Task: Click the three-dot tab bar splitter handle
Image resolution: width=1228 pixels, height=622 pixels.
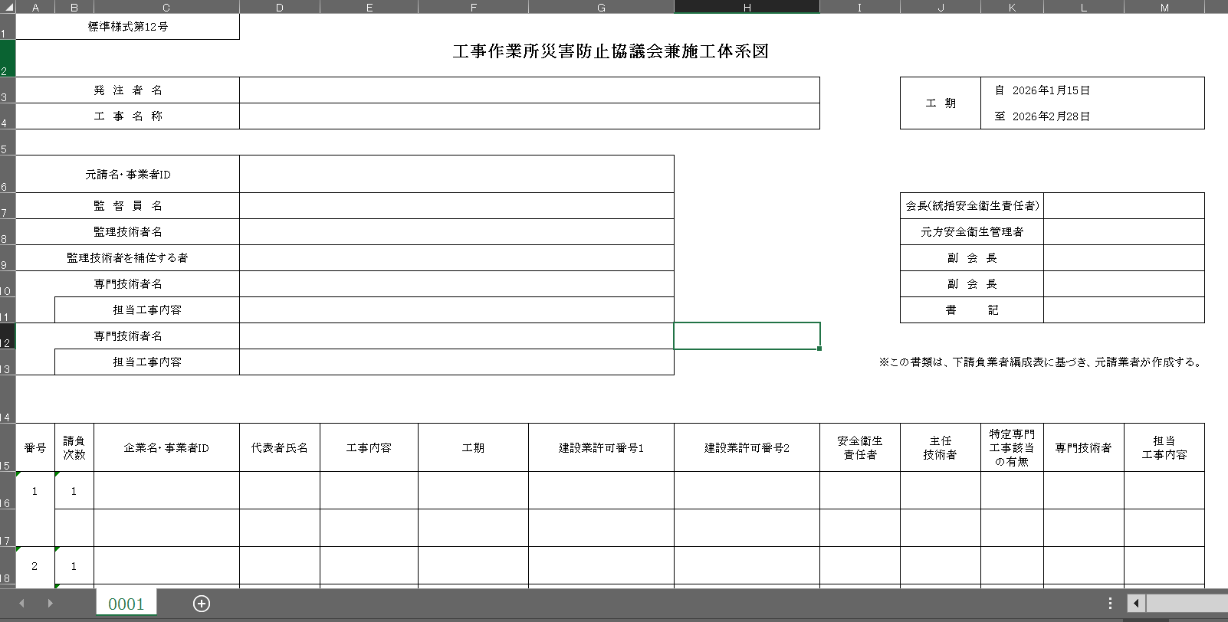Action: [1110, 604]
